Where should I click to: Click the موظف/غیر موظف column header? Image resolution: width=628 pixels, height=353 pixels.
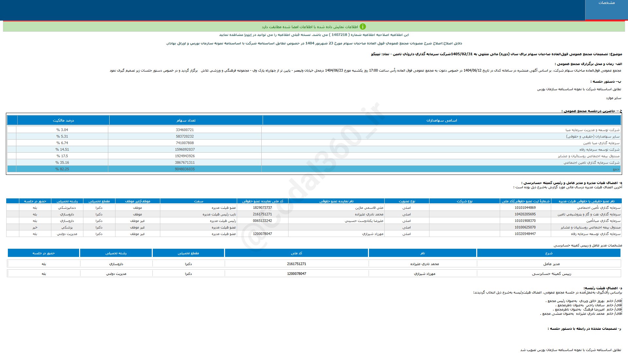pyautogui.click(x=137, y=201)
